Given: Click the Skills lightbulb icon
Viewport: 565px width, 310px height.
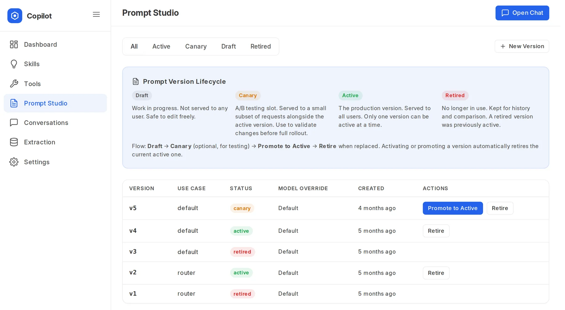Looking at the screenshot, I should tap(14, 64).
